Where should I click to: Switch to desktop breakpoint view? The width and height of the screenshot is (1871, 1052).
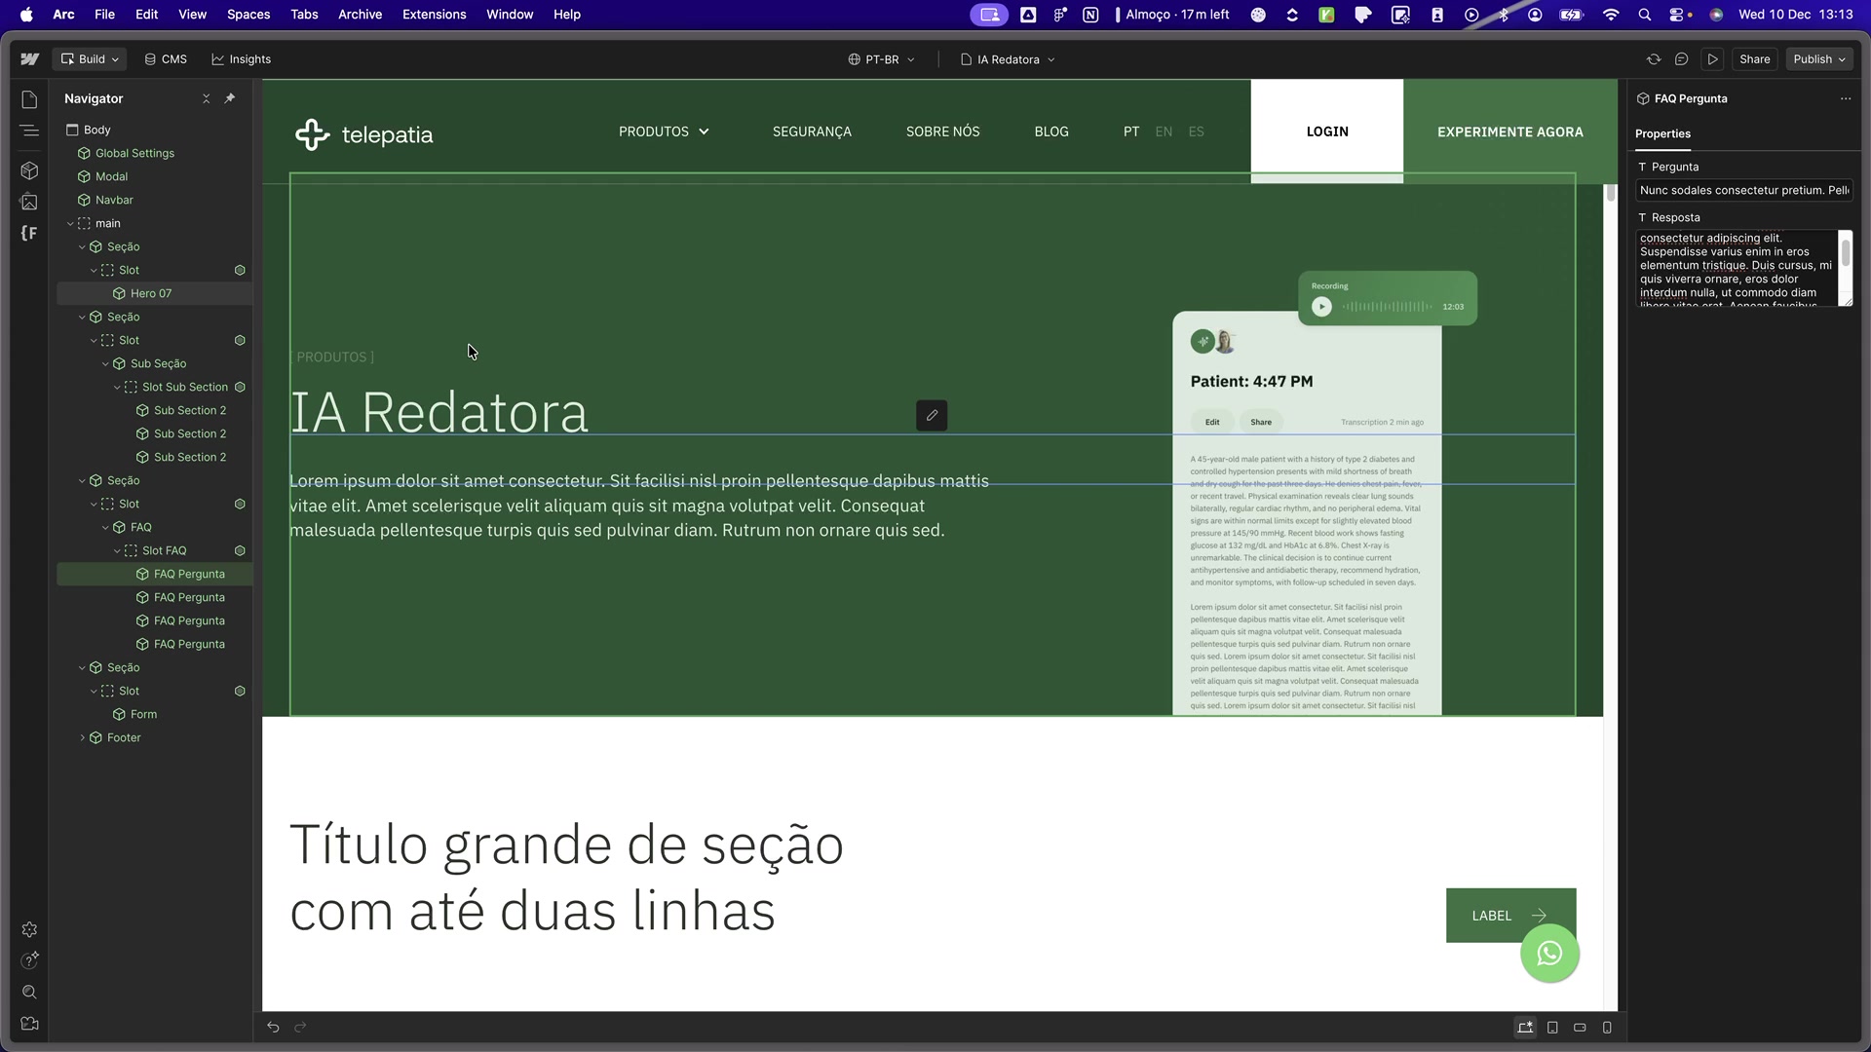pyautogui.click(x=1525, y=1027)
